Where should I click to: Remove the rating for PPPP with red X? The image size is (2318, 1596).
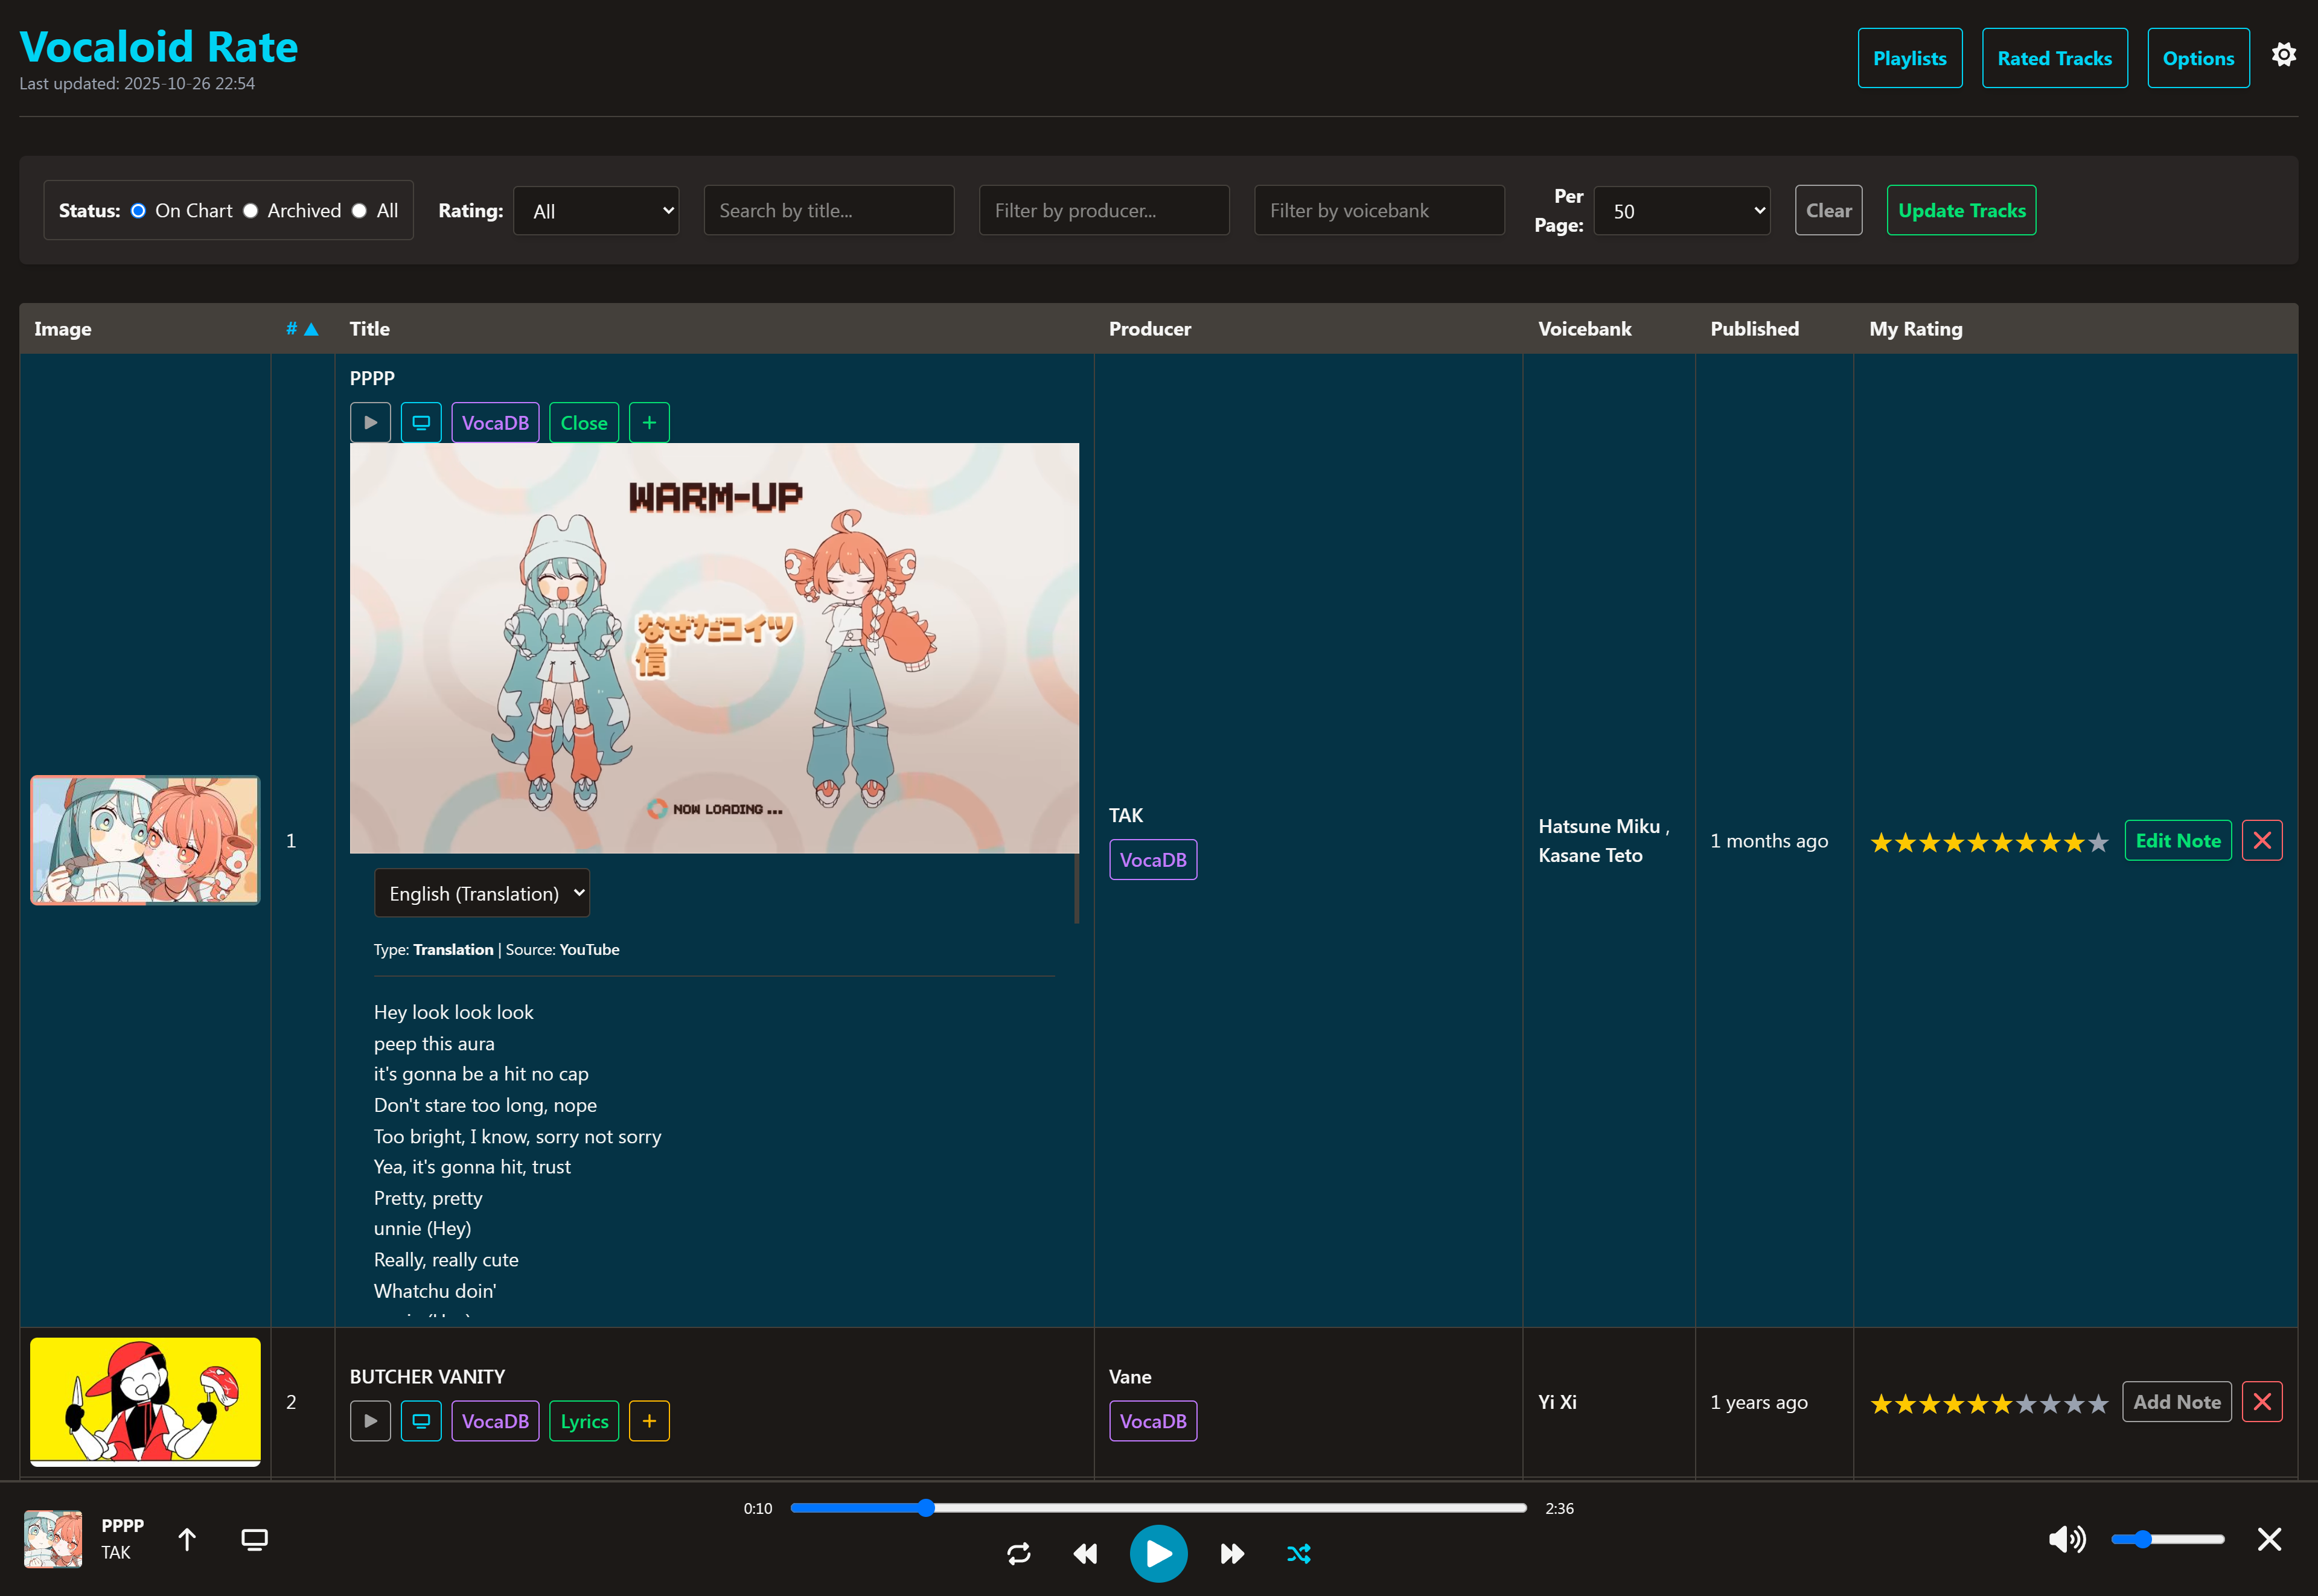pos(2262,840)
